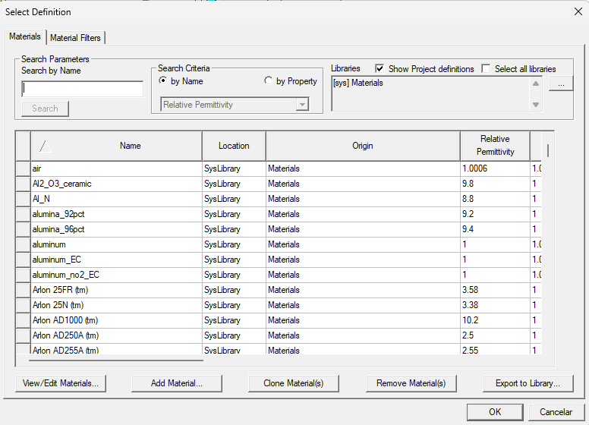Click the horizontal scrollbar of the table
The width and height of the screenshot is (589, 425).
click(x=116, y=360)
